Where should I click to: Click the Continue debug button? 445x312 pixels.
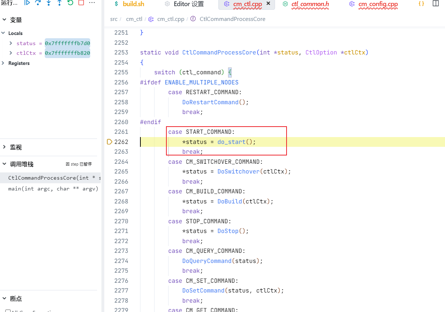[x=27, y=3]
